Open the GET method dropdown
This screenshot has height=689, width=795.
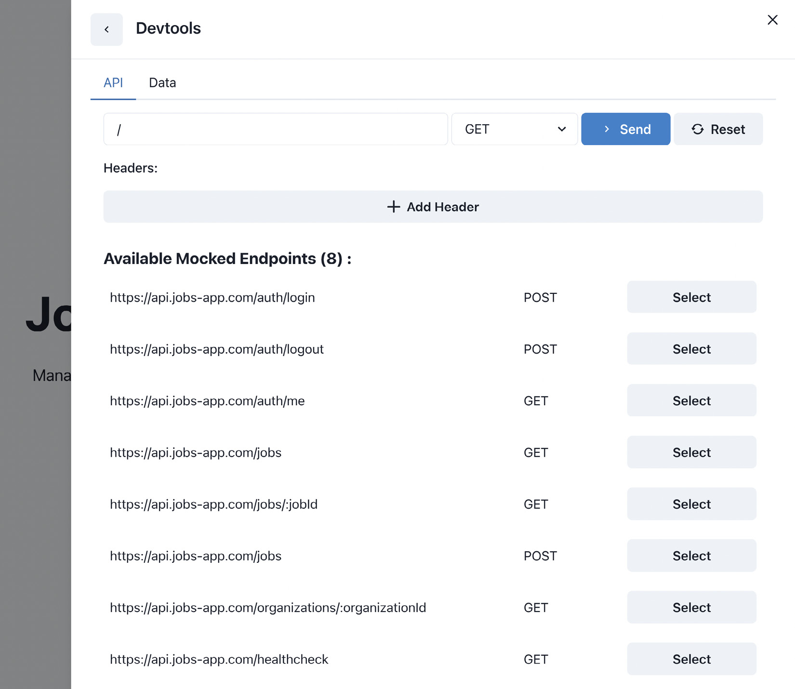tap(515, 129)
